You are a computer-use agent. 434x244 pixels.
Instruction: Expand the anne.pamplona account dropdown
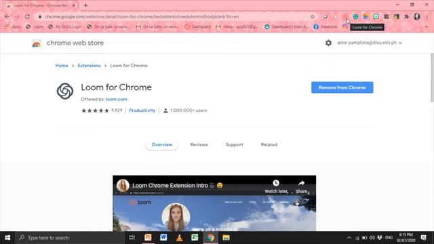click(370, 43)
